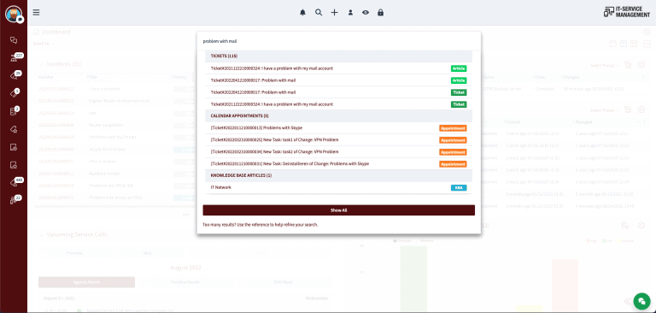This screenshot has height=313, width=656.
Task: Collapse the Upcoming Service Calls widget
Action: (x=41, y=234)
